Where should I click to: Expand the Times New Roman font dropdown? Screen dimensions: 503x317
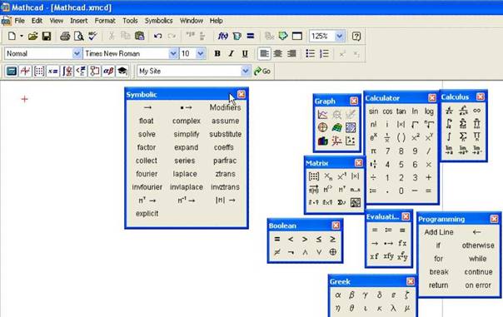coord(173,53)
